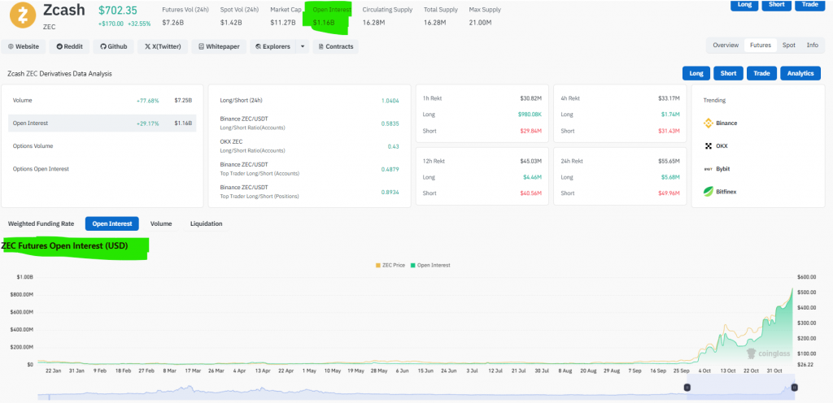Visit the Zcash Reddit page
The height and width of the screenshot is (403, 833).
click(x=68, y=47)
